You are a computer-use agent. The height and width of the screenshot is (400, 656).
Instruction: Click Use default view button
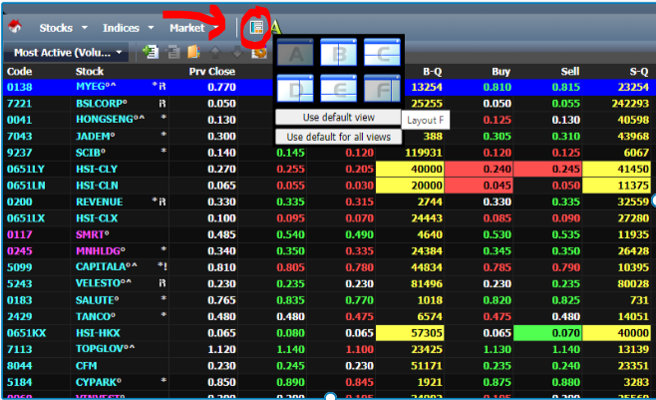tap(337, 118)
